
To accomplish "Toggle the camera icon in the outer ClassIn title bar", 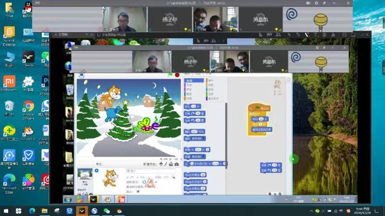I will 308,3.
